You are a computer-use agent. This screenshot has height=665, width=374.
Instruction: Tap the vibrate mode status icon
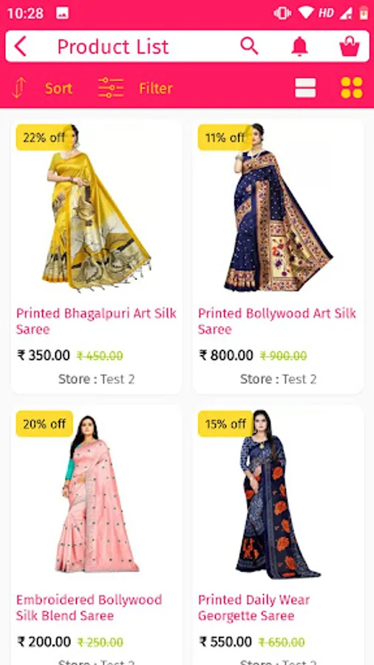(282, 13)
